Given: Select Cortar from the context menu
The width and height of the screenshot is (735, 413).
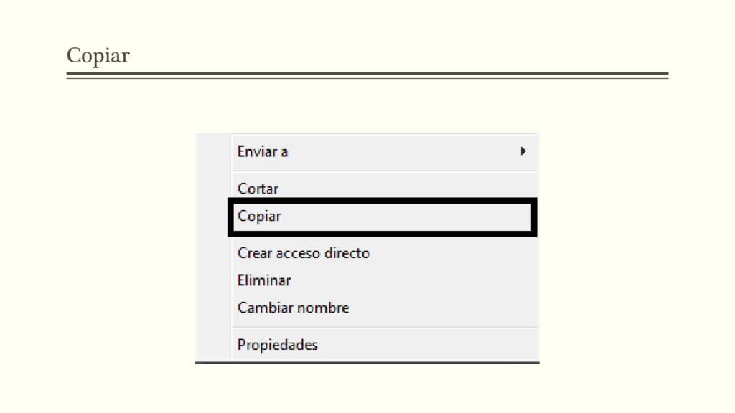Looking at the screenshot, I should point(258,189).
